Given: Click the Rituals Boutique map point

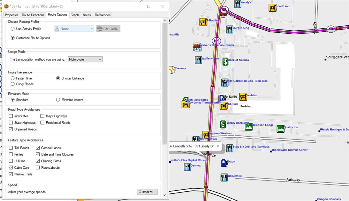Looking at the screenshot, I should coord(319,131).
